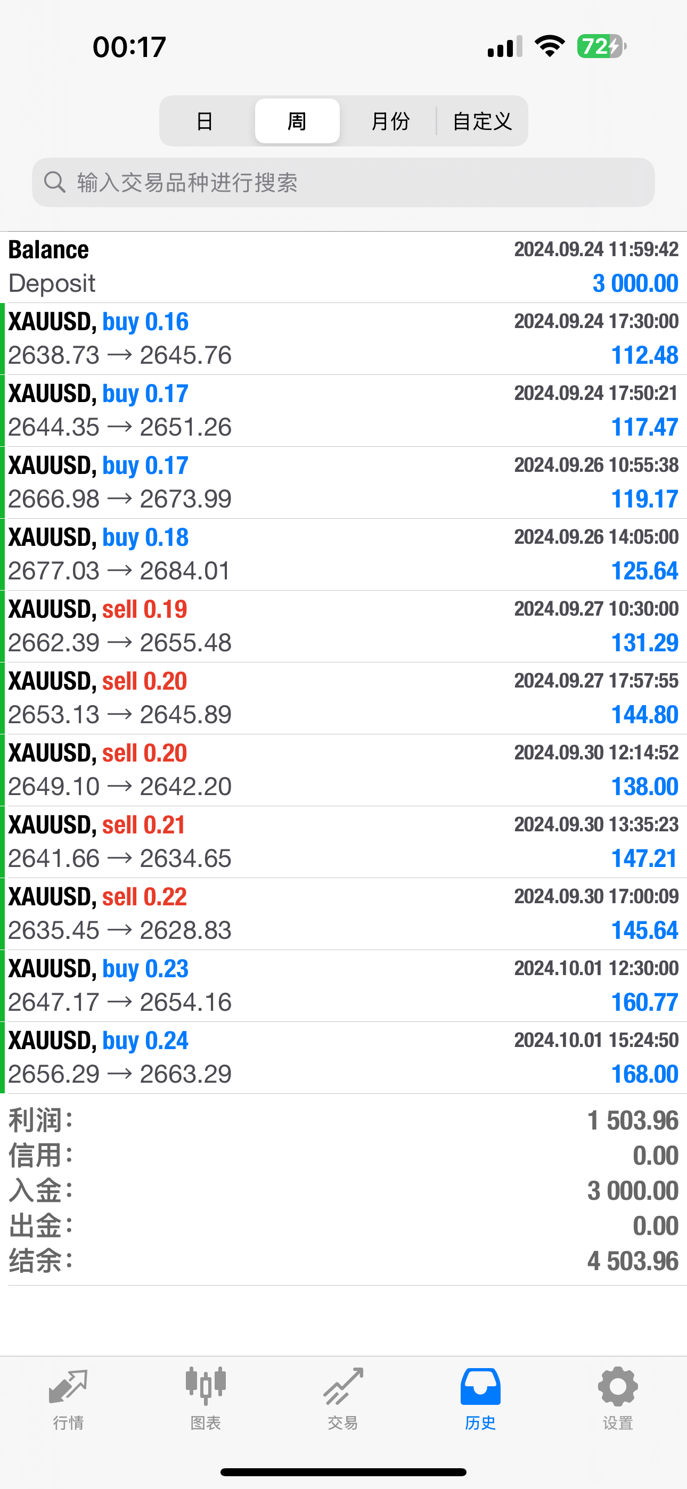
Task: Open the XAUUSD sell 0.21 trade
Action: pos(343,842)
